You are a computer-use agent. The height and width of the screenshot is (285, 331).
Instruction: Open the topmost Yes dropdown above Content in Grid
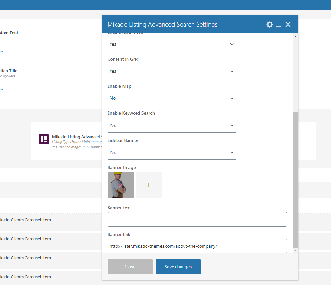[x=172, y=44]
